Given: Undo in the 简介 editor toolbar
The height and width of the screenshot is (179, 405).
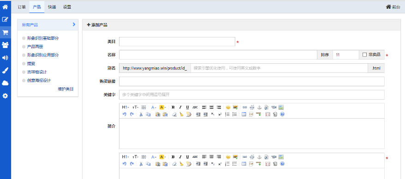Looking at the screenshot, I should (x=125, y=114).
